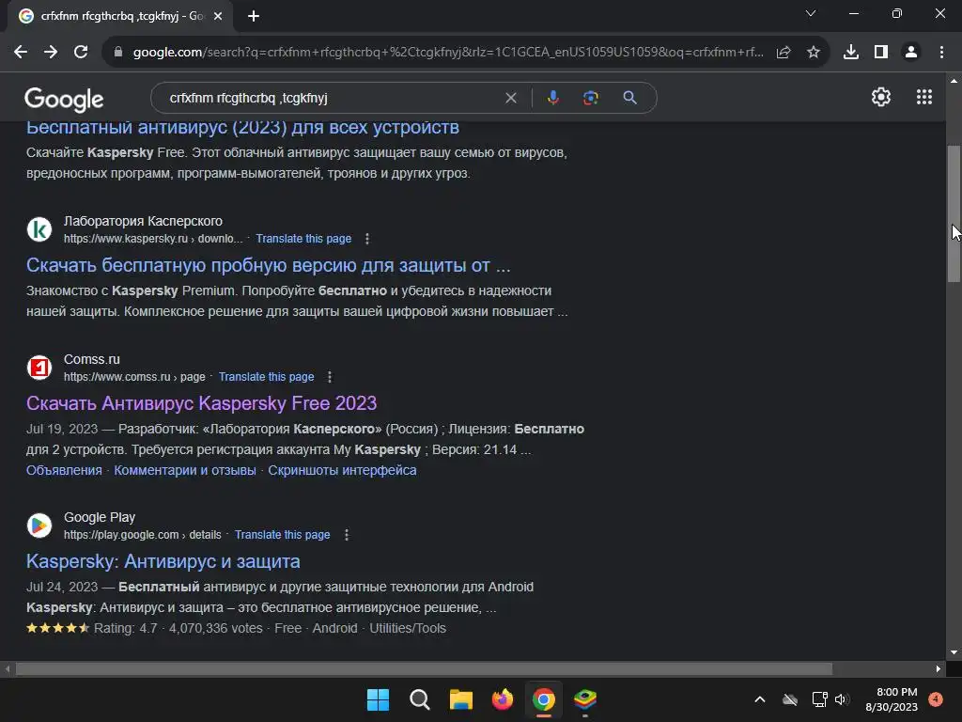Click the Google logo
Image resolution: width=962 pixels, height=722 pixels.
click(64, 100)
